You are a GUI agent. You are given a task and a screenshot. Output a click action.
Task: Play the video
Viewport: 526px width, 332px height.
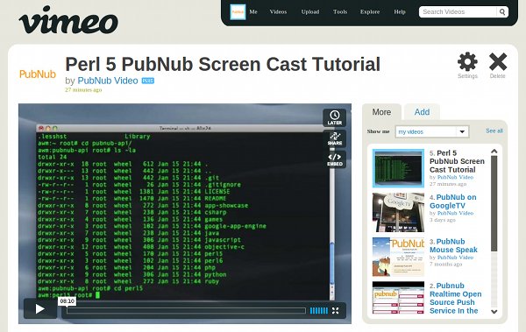[x=40, y=309]
